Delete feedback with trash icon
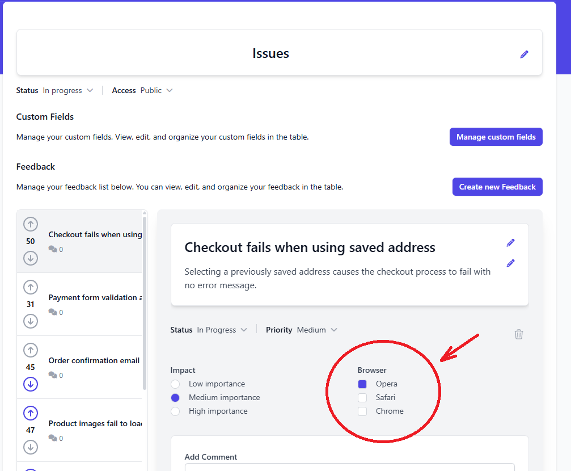 tap(519, 334)
